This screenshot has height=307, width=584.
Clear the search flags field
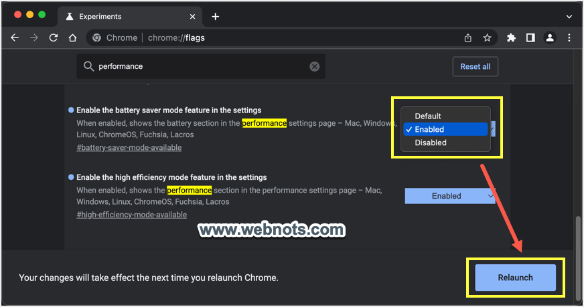(x=314, y=66)
